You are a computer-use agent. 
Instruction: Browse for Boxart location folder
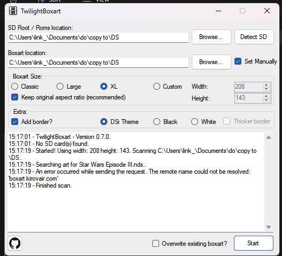(211, 62)
